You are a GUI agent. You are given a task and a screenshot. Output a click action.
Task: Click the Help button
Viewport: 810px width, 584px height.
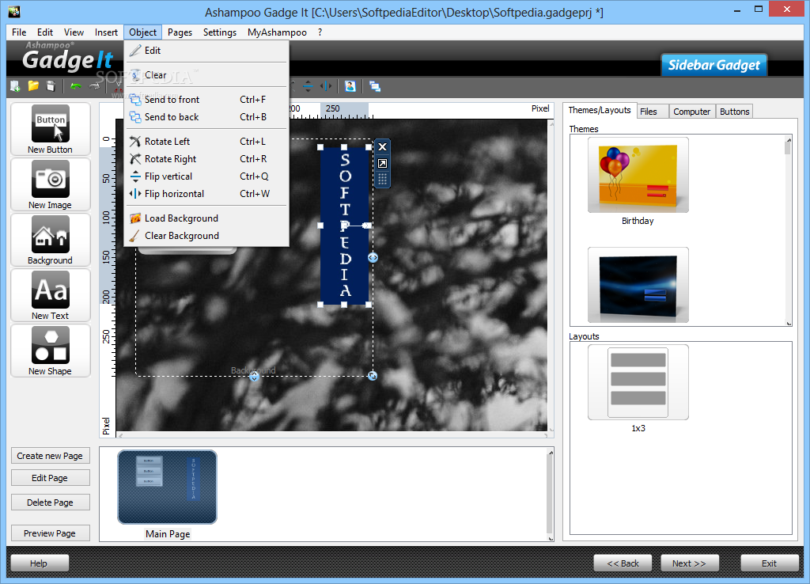[40, 563]
